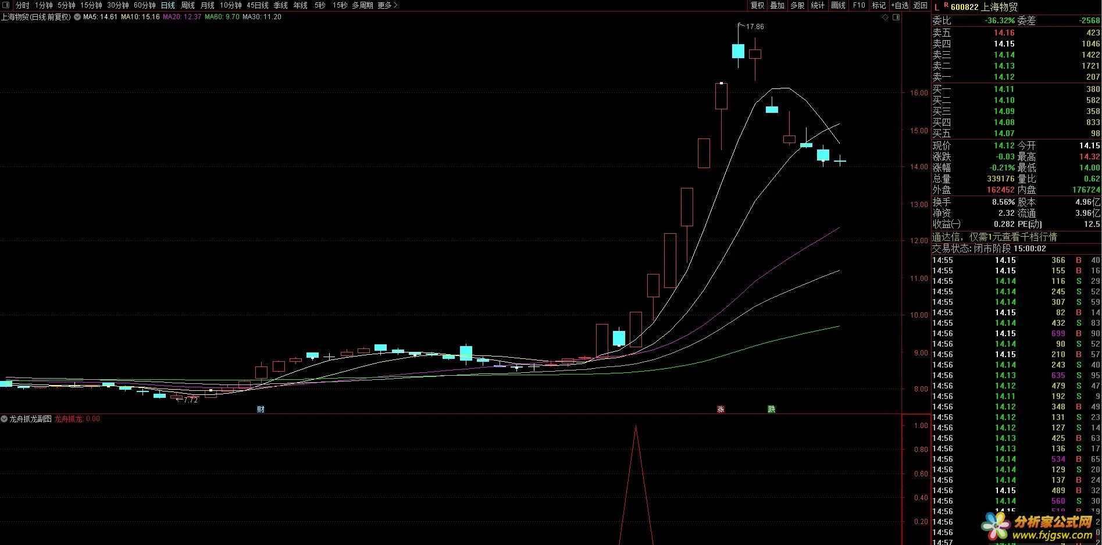Click the 换手 8.56% value
The height and width of the screenshot is (545, 1102).
tap(1003, 202)
